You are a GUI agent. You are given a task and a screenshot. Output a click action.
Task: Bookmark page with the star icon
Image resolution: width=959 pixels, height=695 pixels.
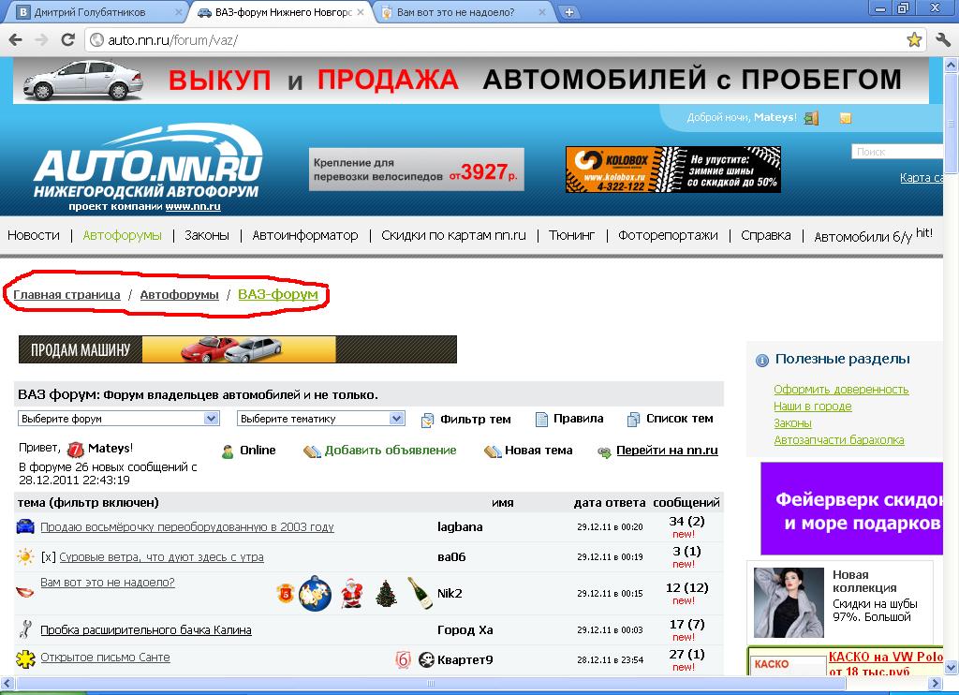pos(914,40)
